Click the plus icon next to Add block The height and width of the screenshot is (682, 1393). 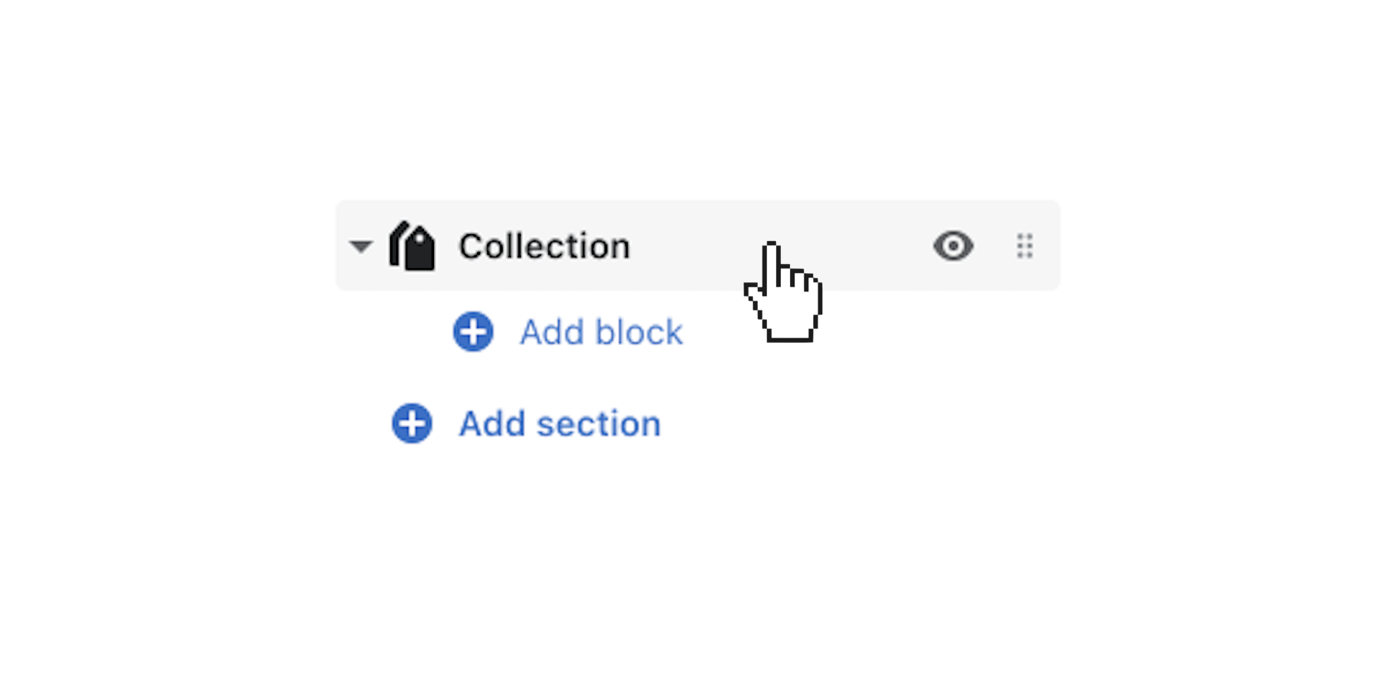pyautogui.click(x=472, y=333)
